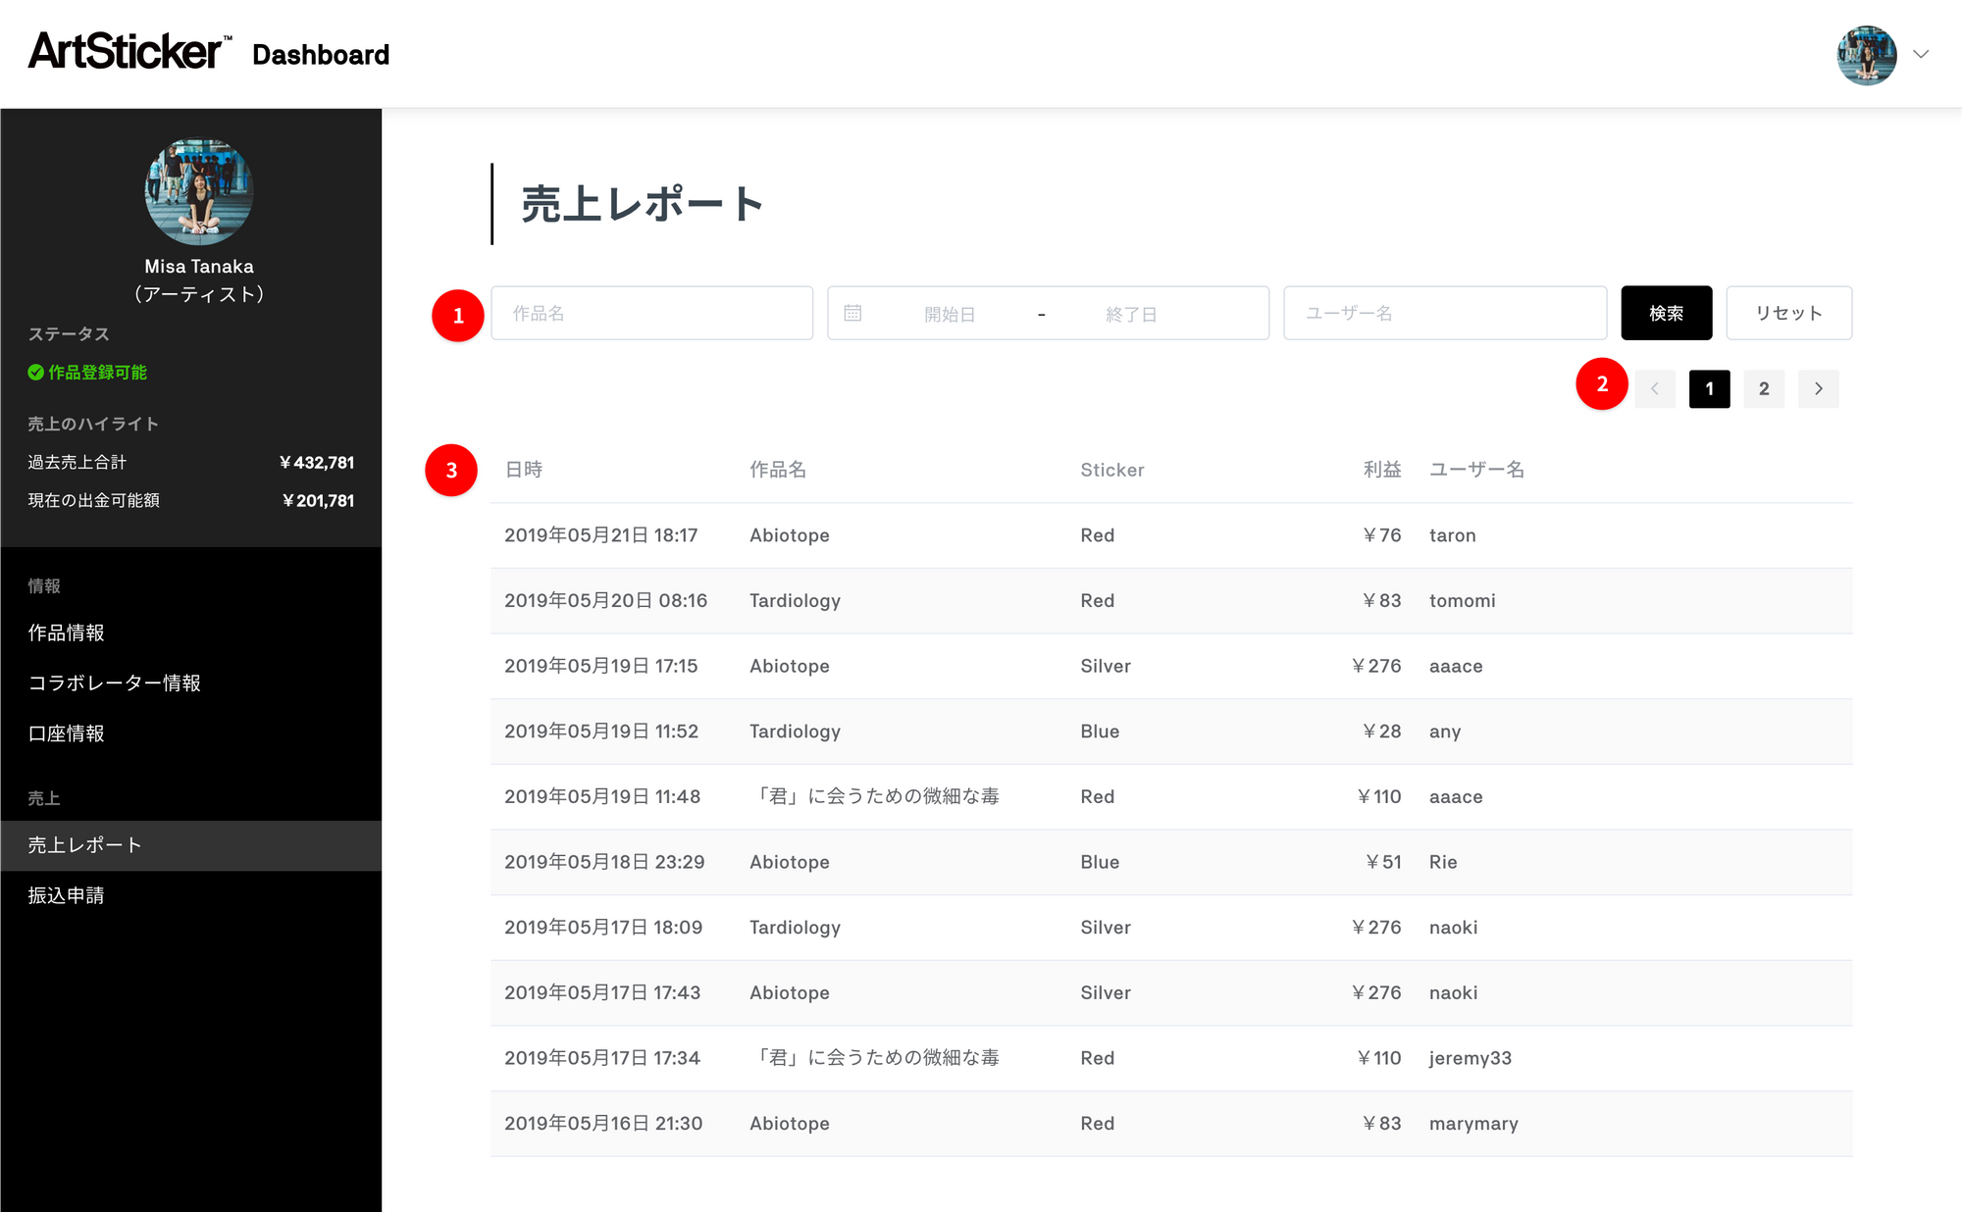Image resolution: width=1962 pixels, height=1212 pixels.
Task: Click Misa Tanaka's sidebar profile photo
Action: [199, 191]
